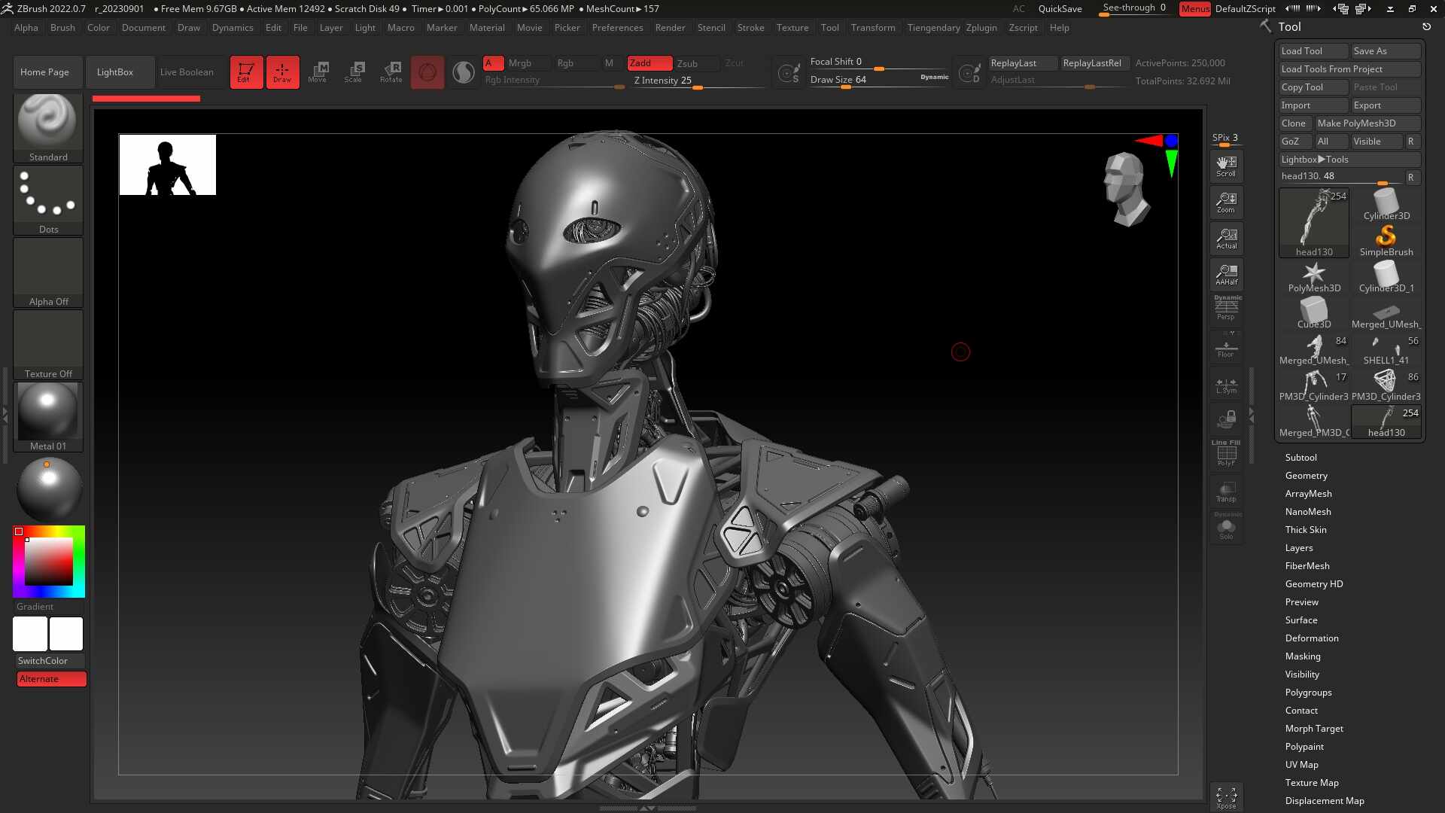Toggle the PolyF line fill icon
Screen dimensions: 1445x813
coord(1226,454)
